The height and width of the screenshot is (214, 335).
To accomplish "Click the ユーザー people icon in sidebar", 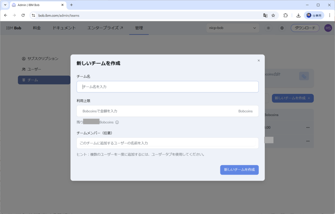I will 24,69.
